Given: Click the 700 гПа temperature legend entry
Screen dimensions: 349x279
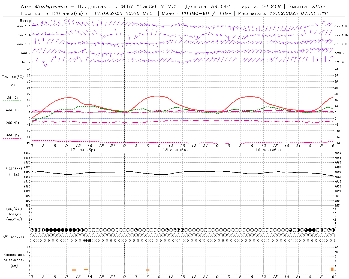Looking at the screenshot, I should 13,123.
